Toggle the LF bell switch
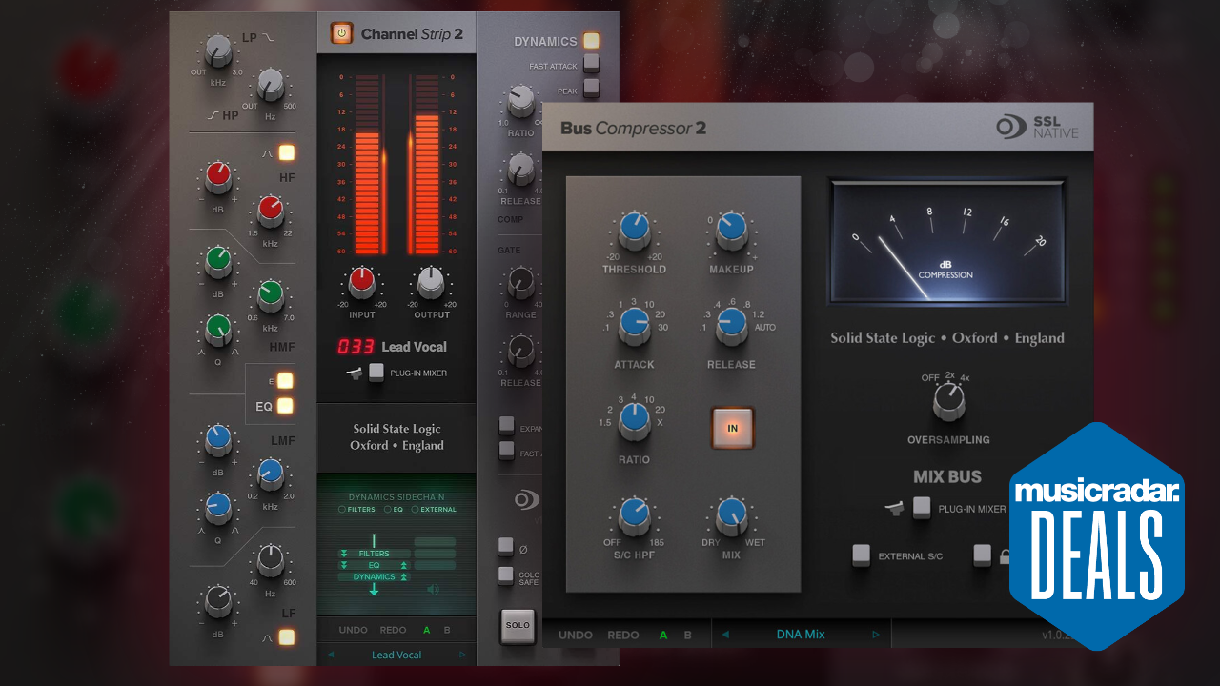The image size is (1220, 686). click(287, 636)
